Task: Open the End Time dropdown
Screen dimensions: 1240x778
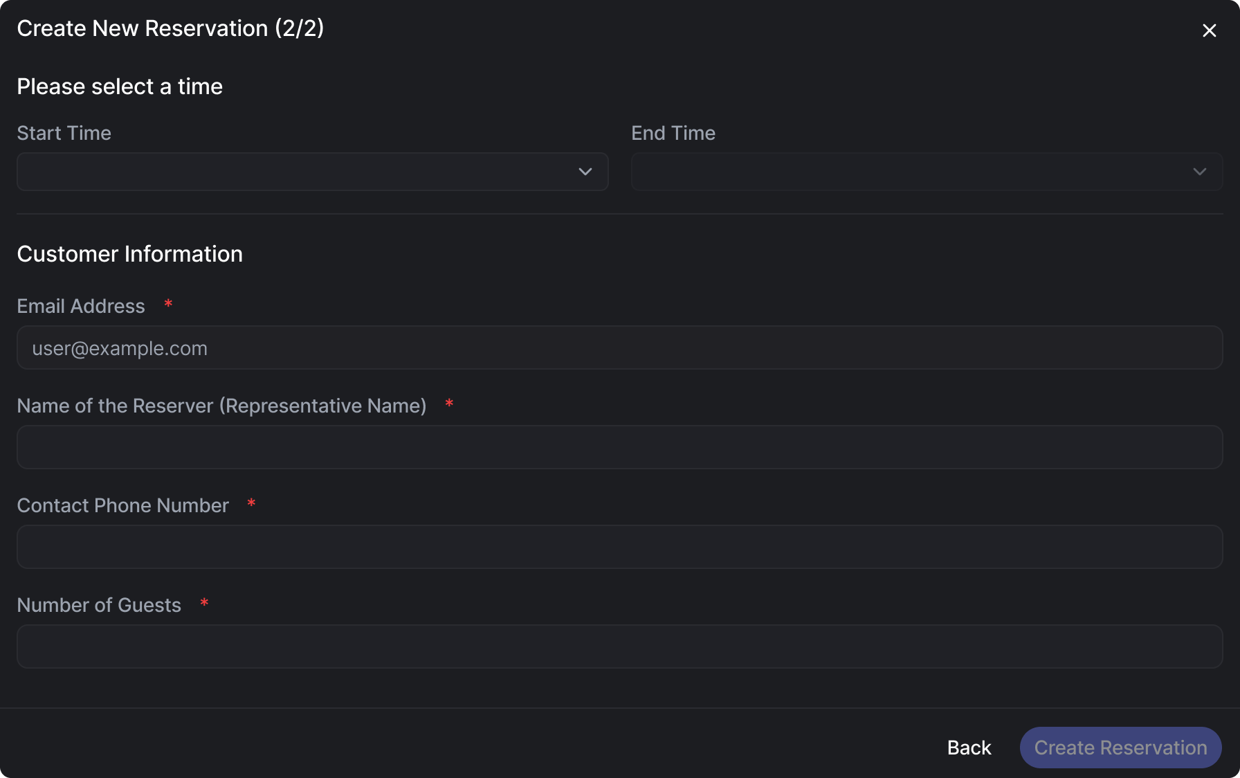Action: pos(913,172)
